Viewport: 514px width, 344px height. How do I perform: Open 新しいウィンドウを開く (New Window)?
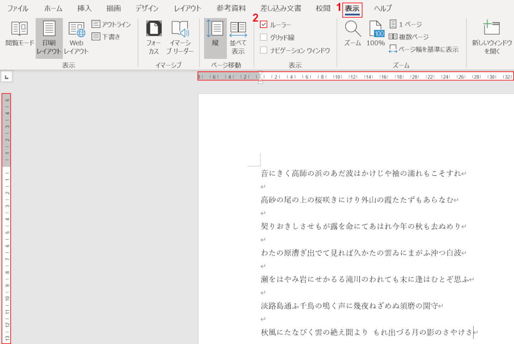click(x=492, y=38)
